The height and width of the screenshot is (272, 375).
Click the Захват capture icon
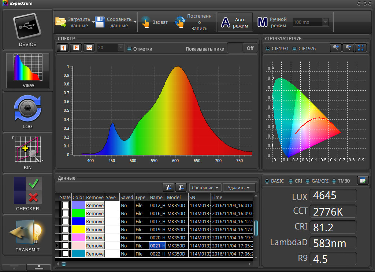point(146,22)
